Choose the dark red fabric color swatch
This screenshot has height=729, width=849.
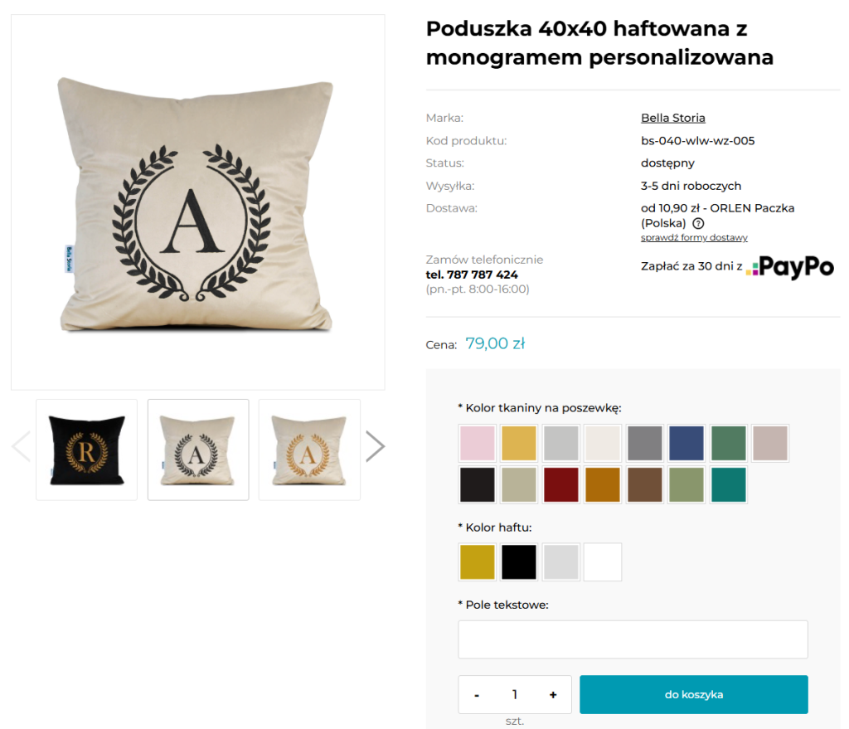pyautogui.click(x=561, y=484)
